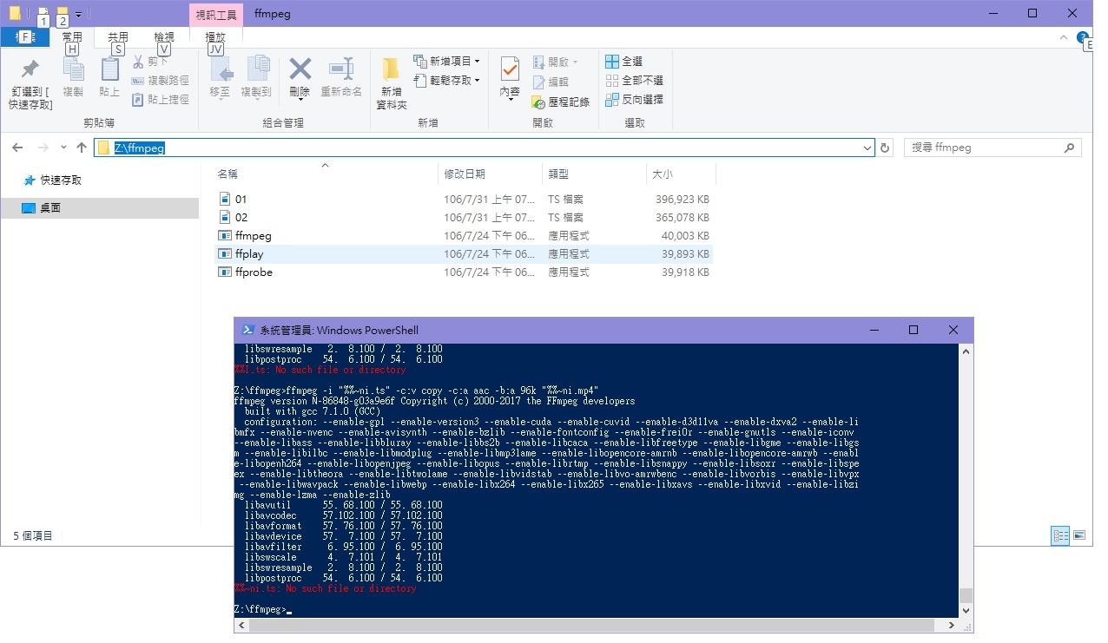Click the PowerShell Z:\ffmpeg> prompt line
Screen dimensions: 1108x643
[x=262, y=610]
